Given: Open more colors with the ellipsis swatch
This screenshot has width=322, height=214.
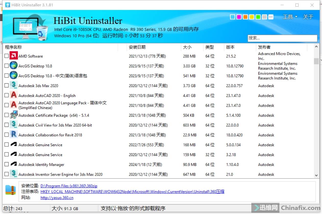Looking at the screenshot, I should 271,17.
